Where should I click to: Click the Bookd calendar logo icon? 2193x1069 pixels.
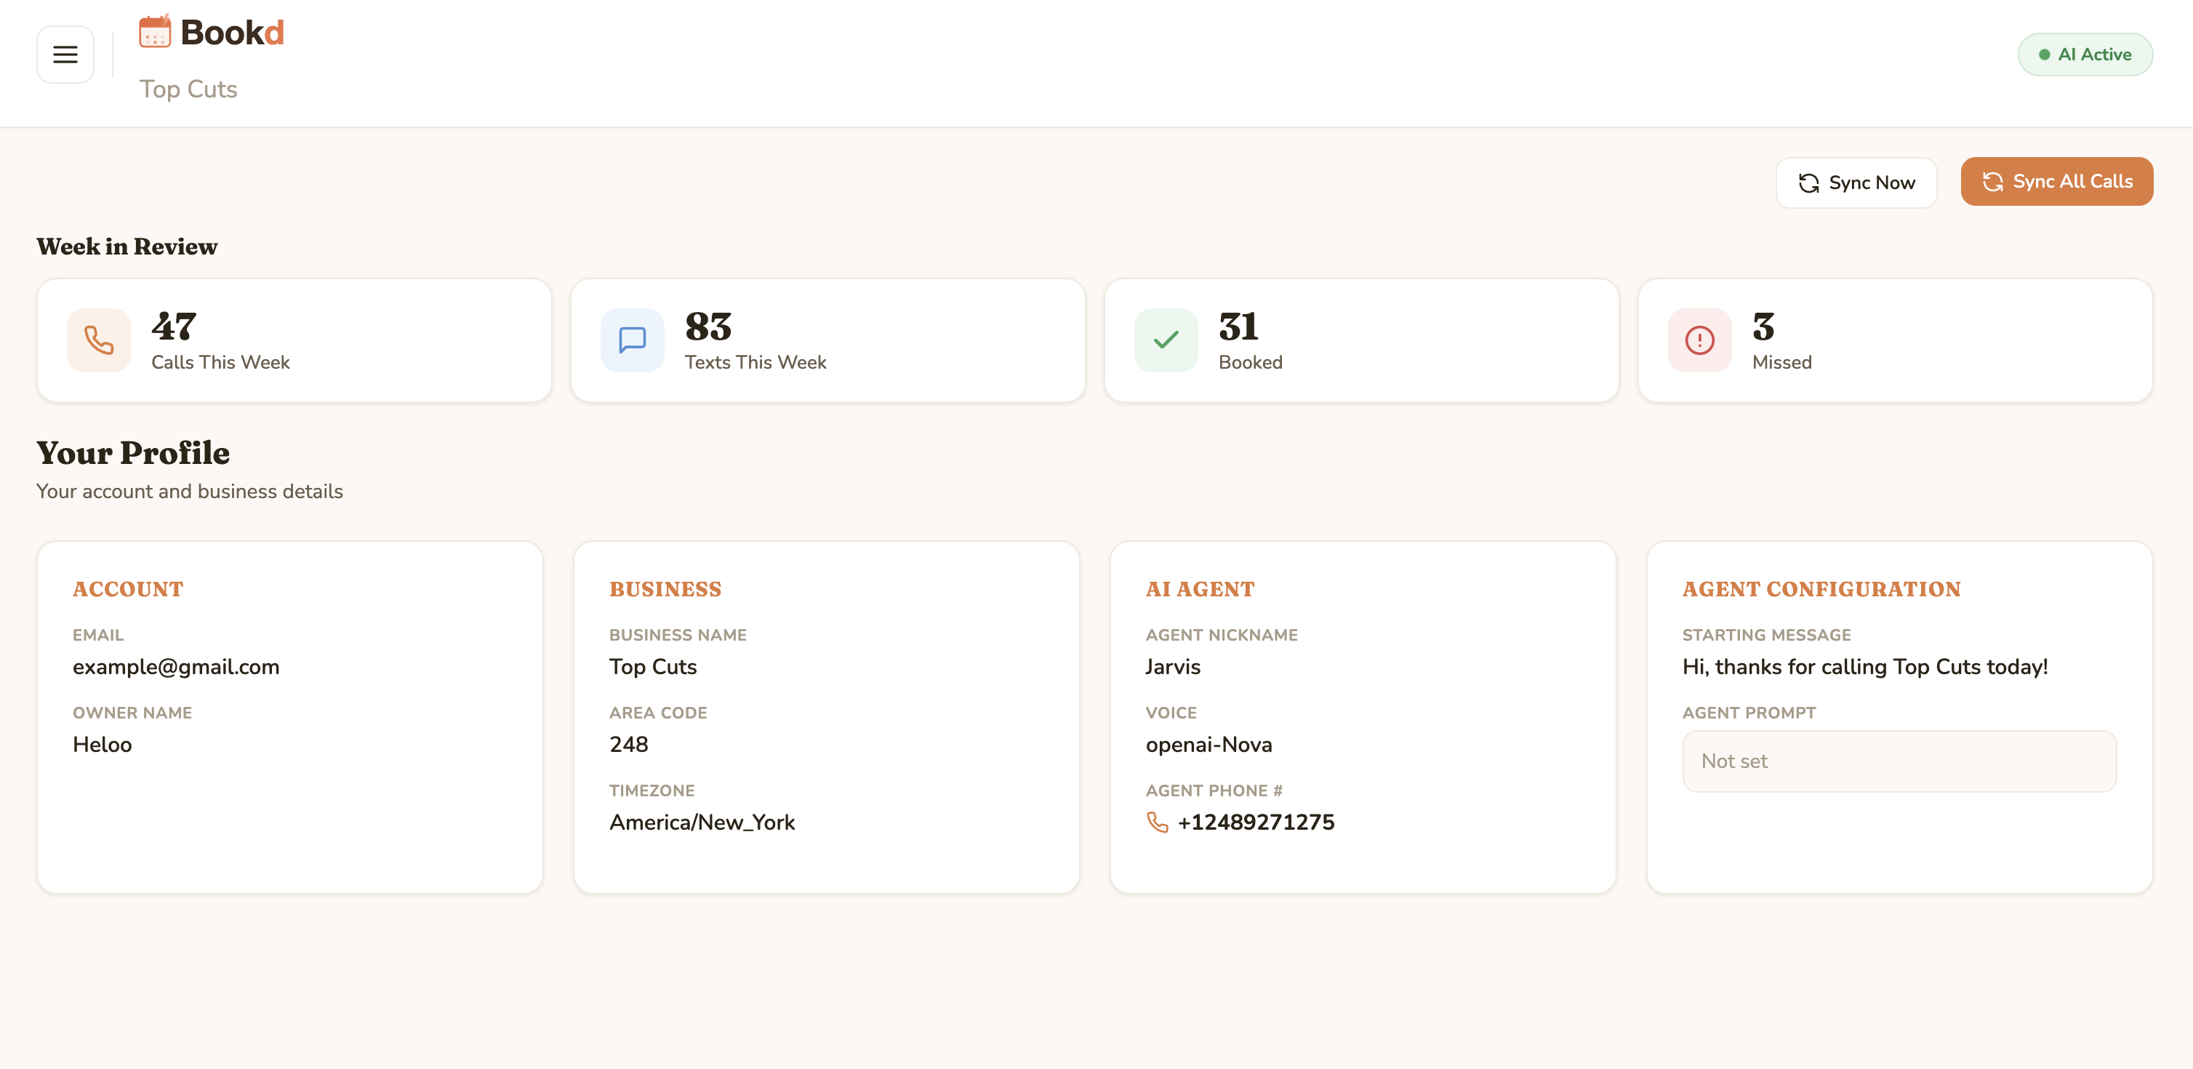155,31
